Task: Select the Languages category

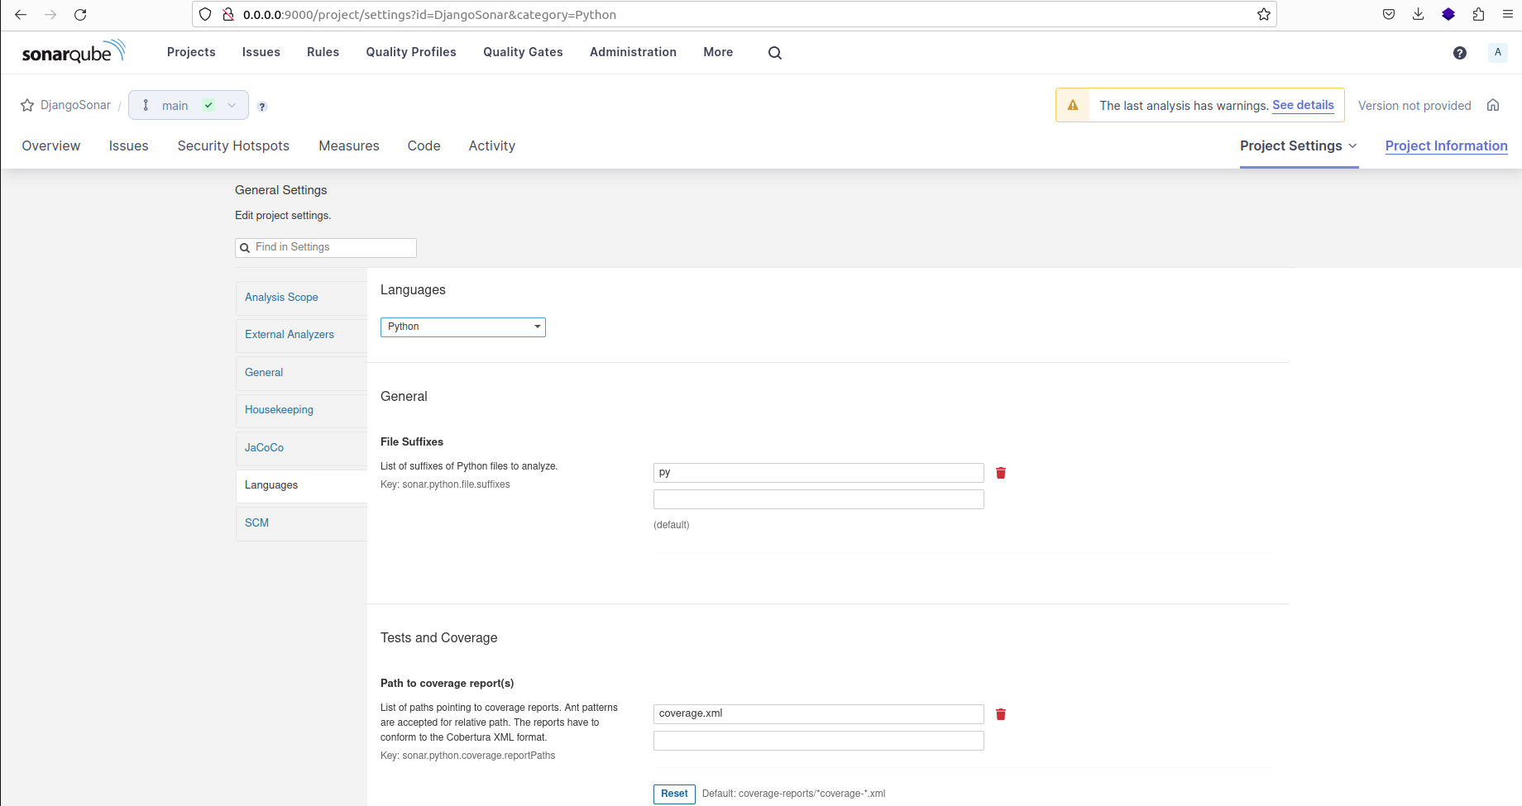Action: [x=301, y=485]
